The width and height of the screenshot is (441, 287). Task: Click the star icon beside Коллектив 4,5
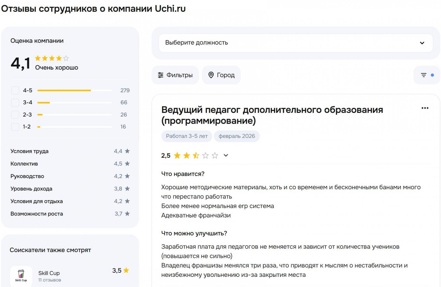[x=127, y=164]
